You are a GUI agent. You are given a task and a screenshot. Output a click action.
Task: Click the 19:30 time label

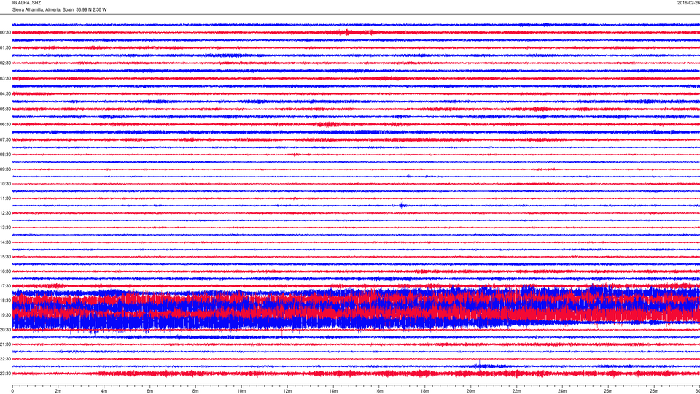(5, 315)
